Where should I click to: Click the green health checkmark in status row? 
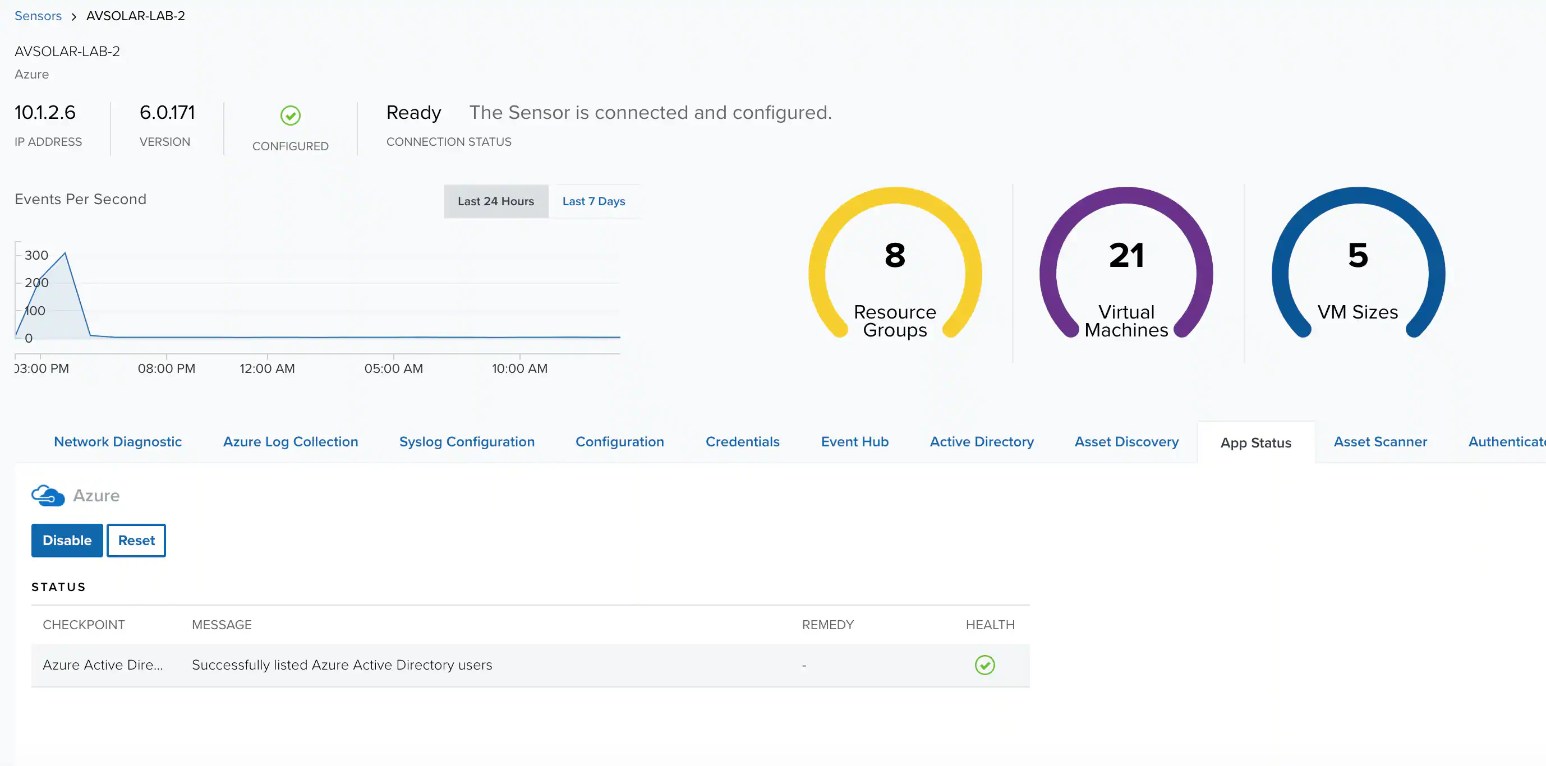984,665
